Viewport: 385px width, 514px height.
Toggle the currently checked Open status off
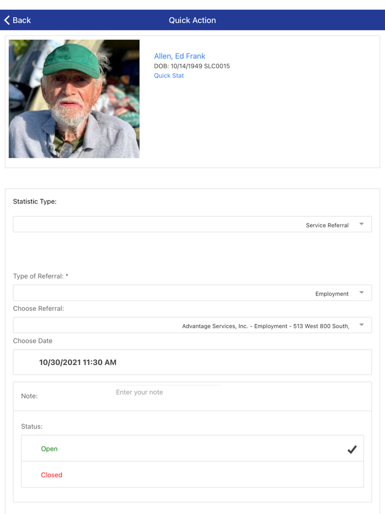tap(351, 449)
